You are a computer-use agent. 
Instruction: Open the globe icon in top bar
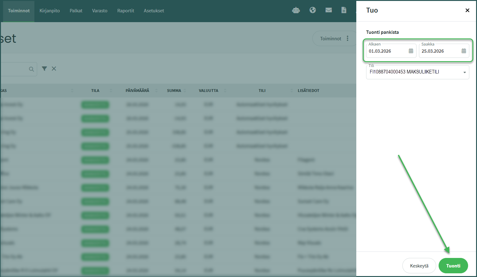click(x=313, y=10)
